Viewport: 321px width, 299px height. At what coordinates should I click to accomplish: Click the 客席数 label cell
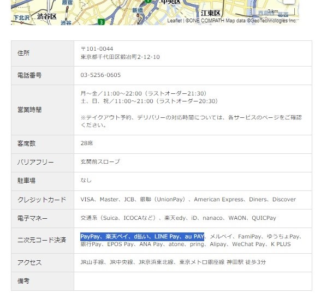tap(43, 143)
